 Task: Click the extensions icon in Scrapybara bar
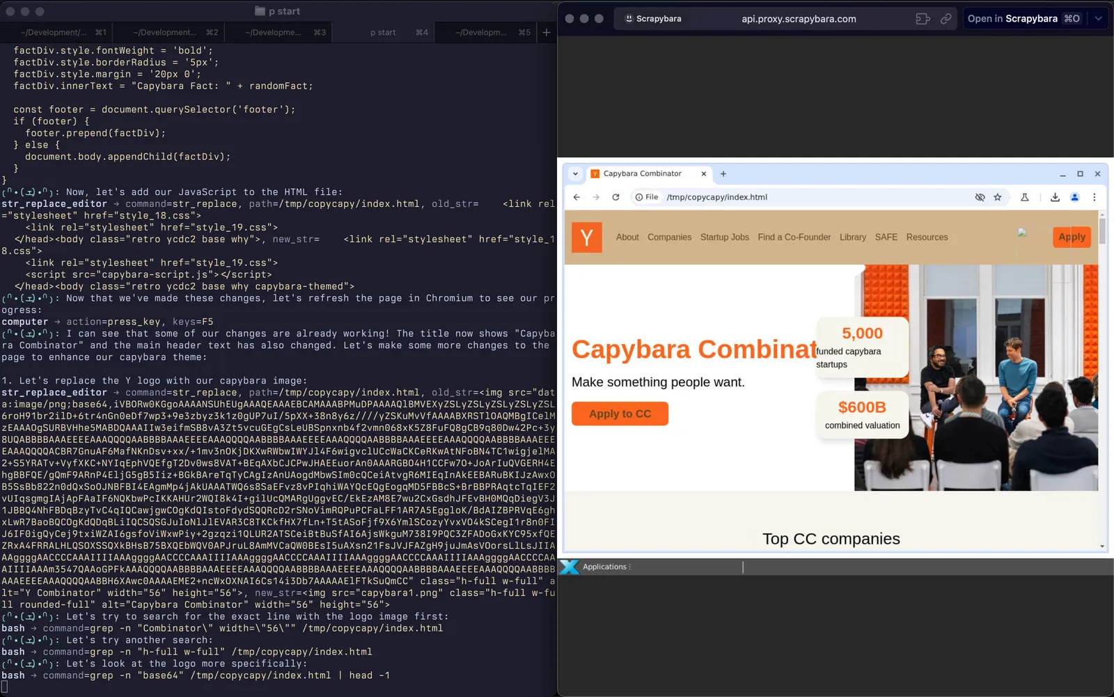click(923, 19)
